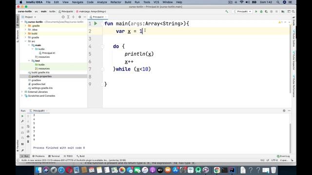
Task: Click the editor warning indicator icon
Action: point(281,22)
